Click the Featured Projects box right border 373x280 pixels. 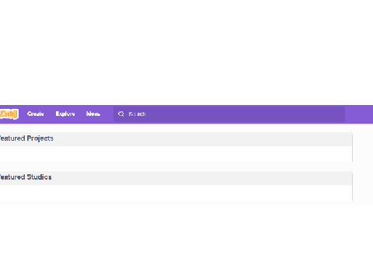pyautogui.click(x=352, y=147)
